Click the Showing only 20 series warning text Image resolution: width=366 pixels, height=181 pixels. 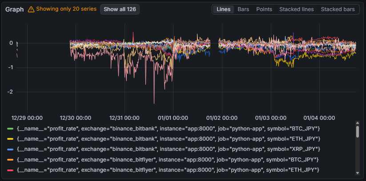(67, 9)
